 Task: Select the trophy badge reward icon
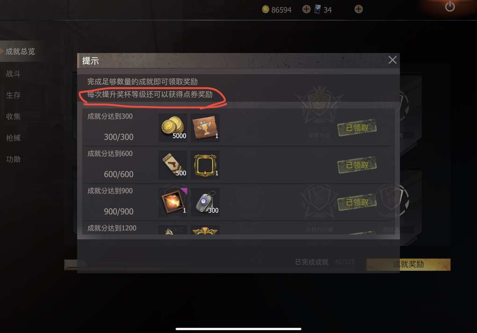point(205,128)
